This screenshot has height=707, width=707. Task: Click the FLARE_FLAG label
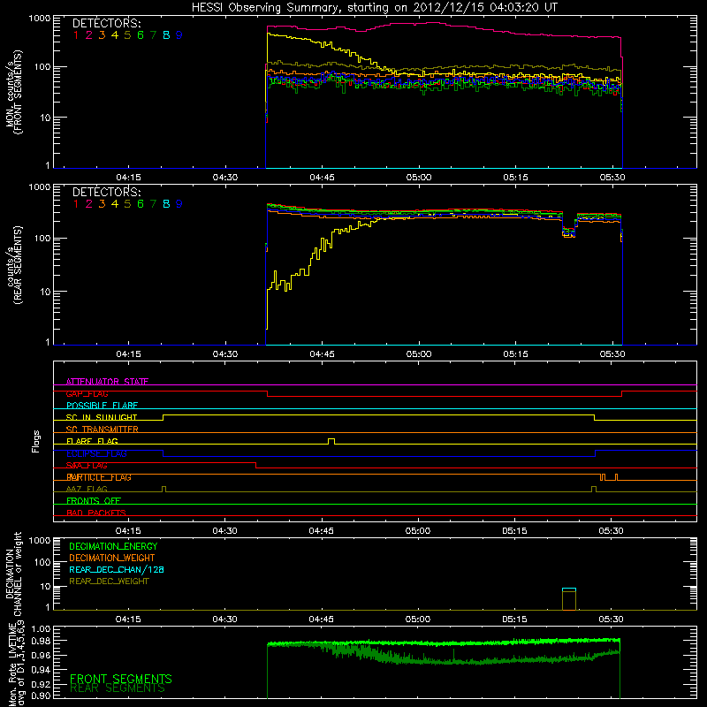coord(92,441)
